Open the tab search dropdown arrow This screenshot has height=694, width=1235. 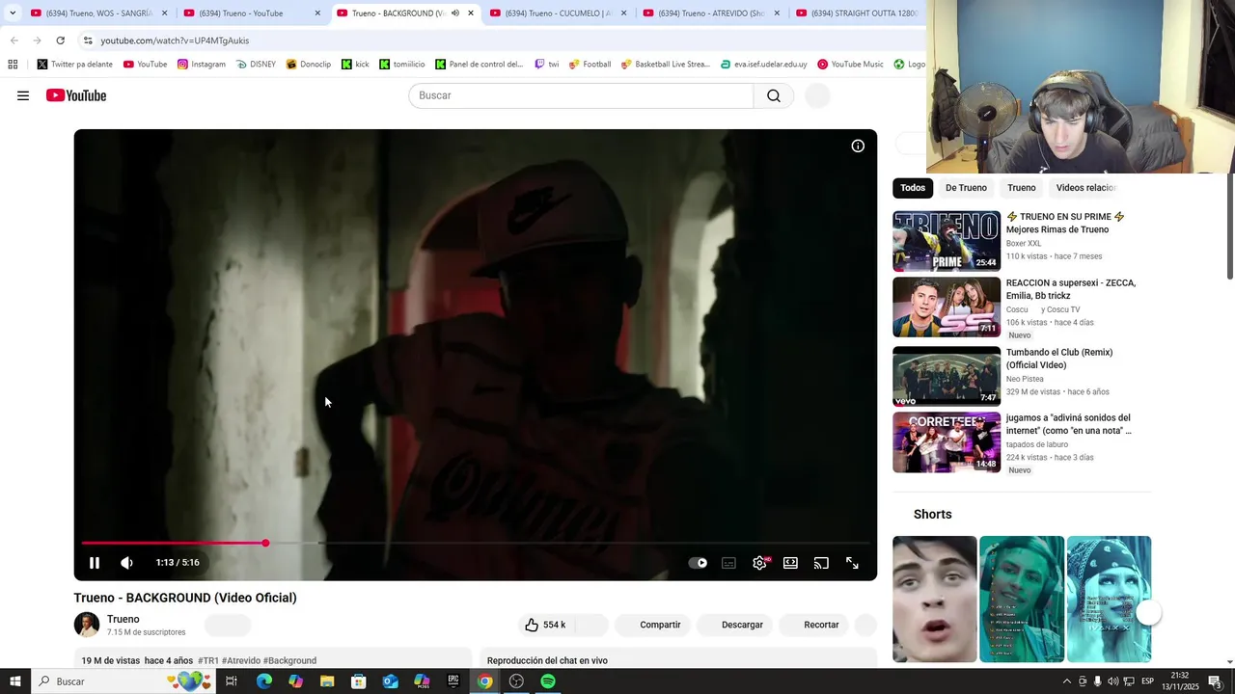coord(13,13)
